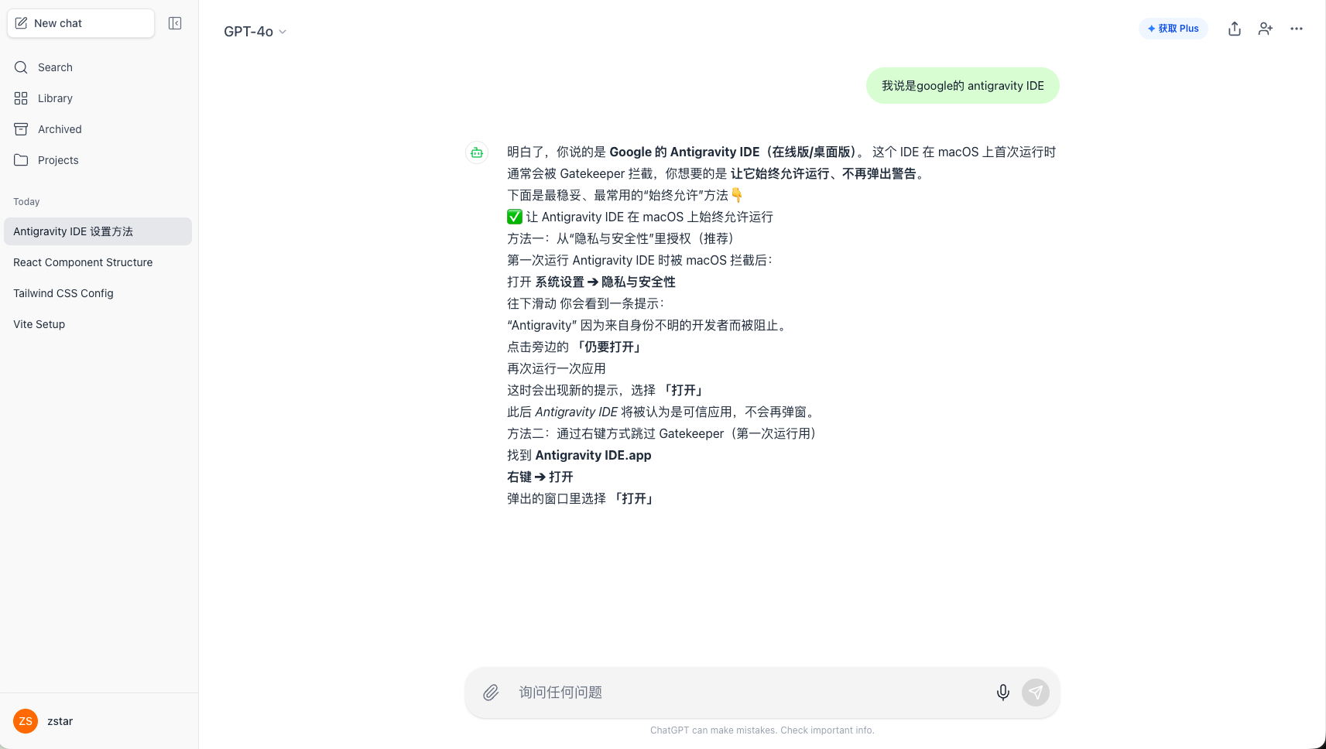The height and width of the screenshot is (749, 1326).
Task: Click the share chat icon
Action: coord(1235,29)
